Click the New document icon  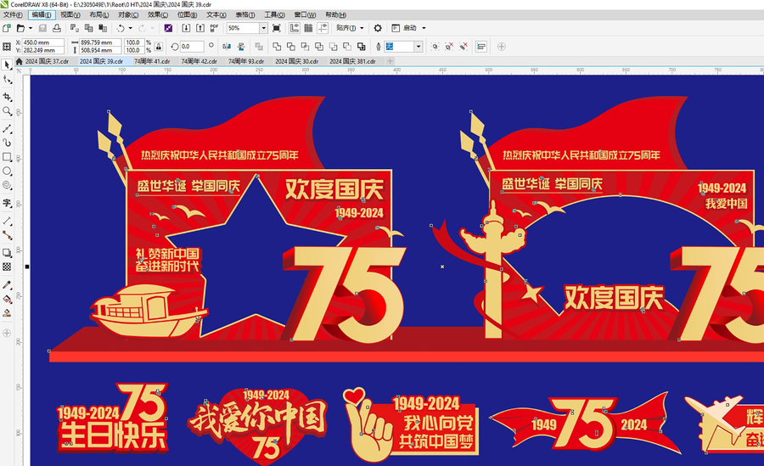click(6, 28)
